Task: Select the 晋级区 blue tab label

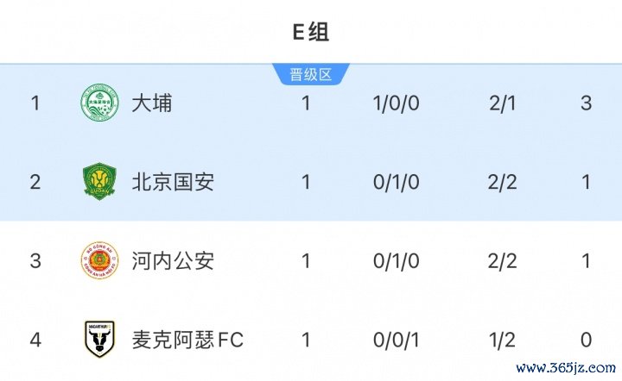Action: pos(311,74)
